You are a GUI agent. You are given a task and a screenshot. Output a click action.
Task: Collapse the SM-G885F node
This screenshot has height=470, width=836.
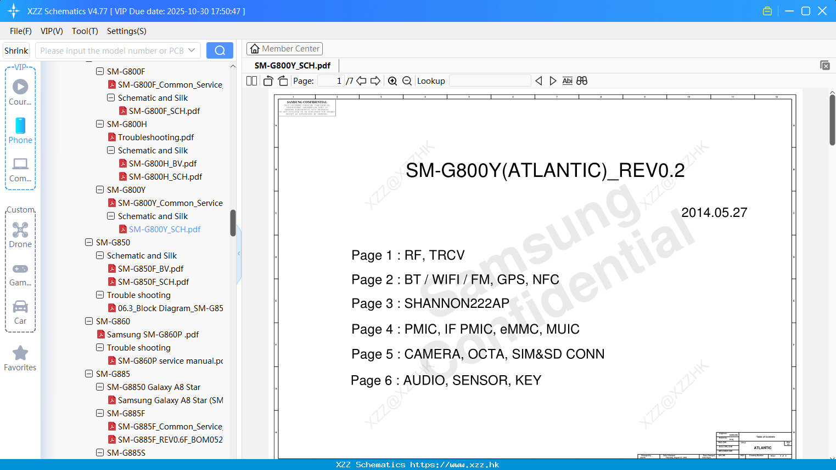point(100,413)
